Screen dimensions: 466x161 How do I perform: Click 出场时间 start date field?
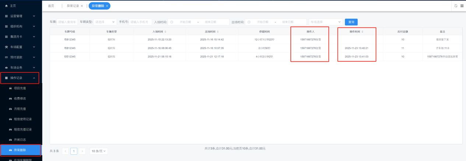click(263, 22)
